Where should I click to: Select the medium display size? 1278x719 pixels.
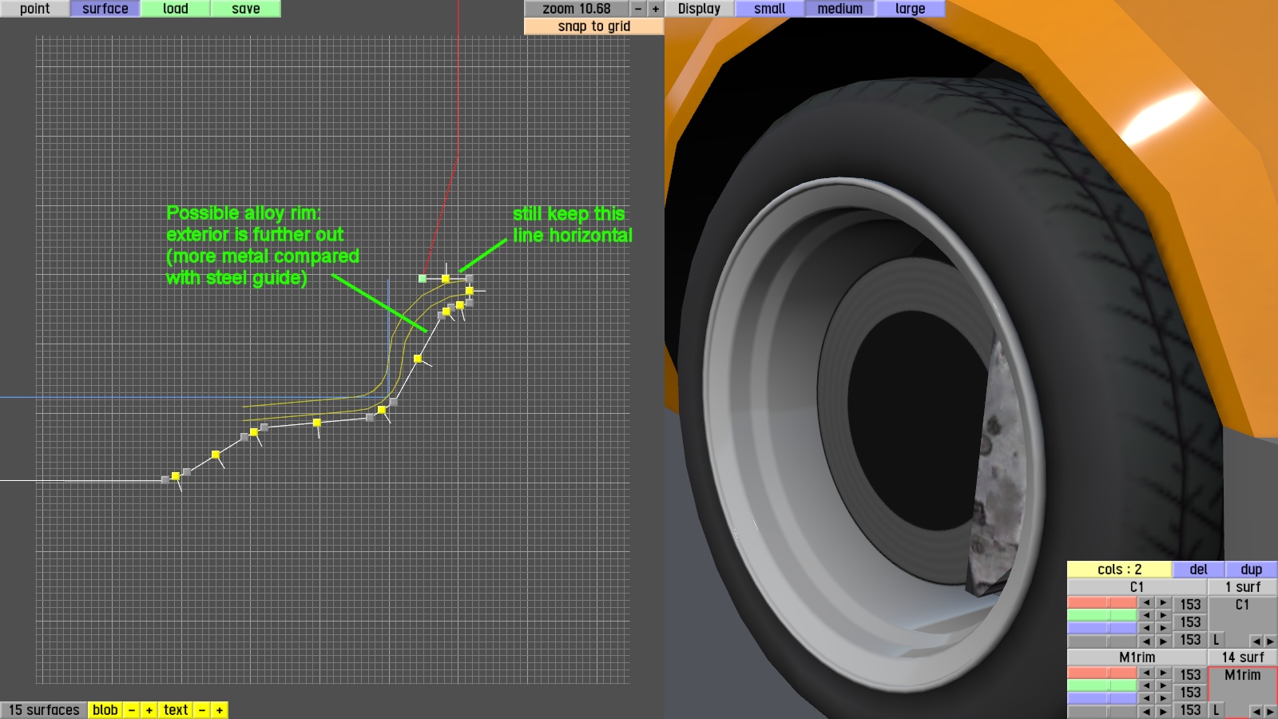click(840, 9)
